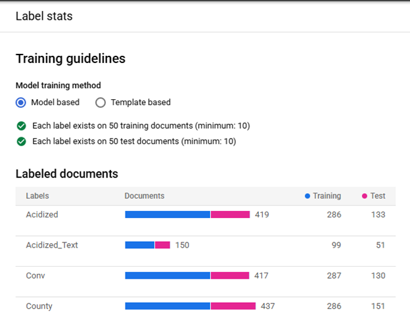Select the County label row
410x318 pixels.
click(39, 306)
